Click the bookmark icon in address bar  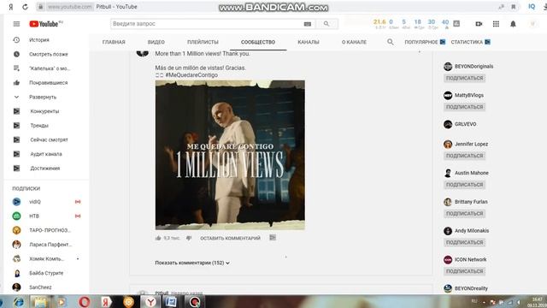(x=514, y=7)
